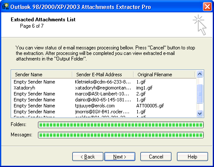This screenshot has height=167, width=214.
Task: Sort by the Sender Name column header
Action: click(x=42, y=75)
